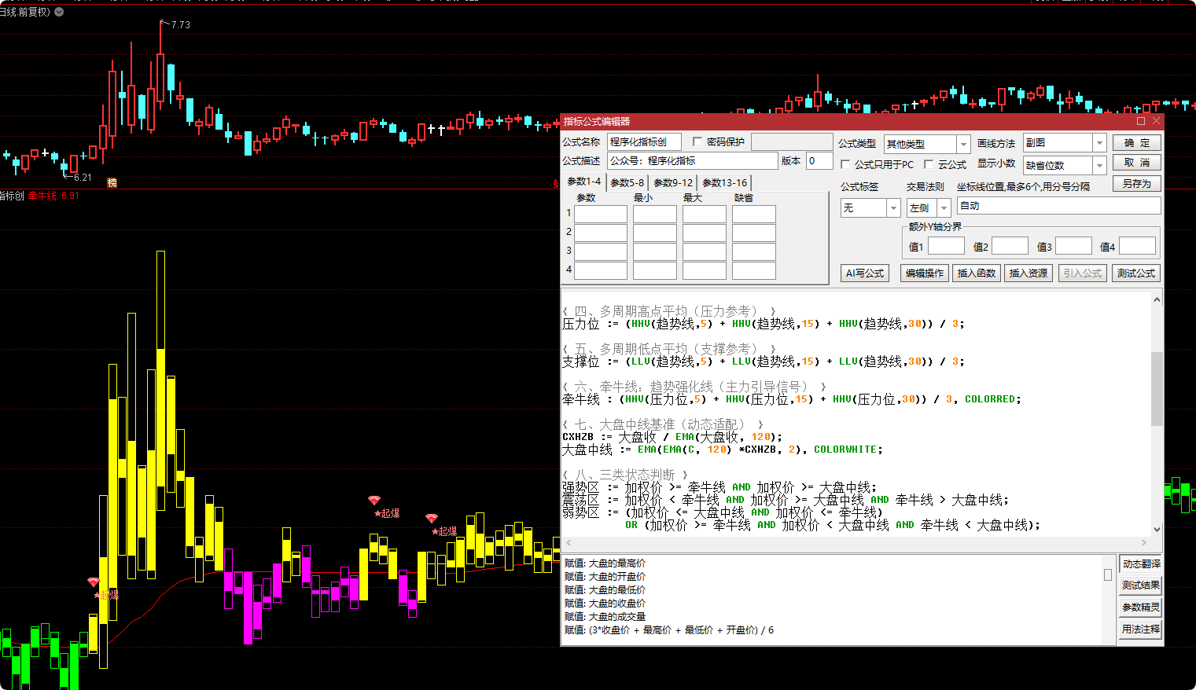Click the 公式名称 input field
The width and height of the screenshot is (1196, 690).
(644, 142)
